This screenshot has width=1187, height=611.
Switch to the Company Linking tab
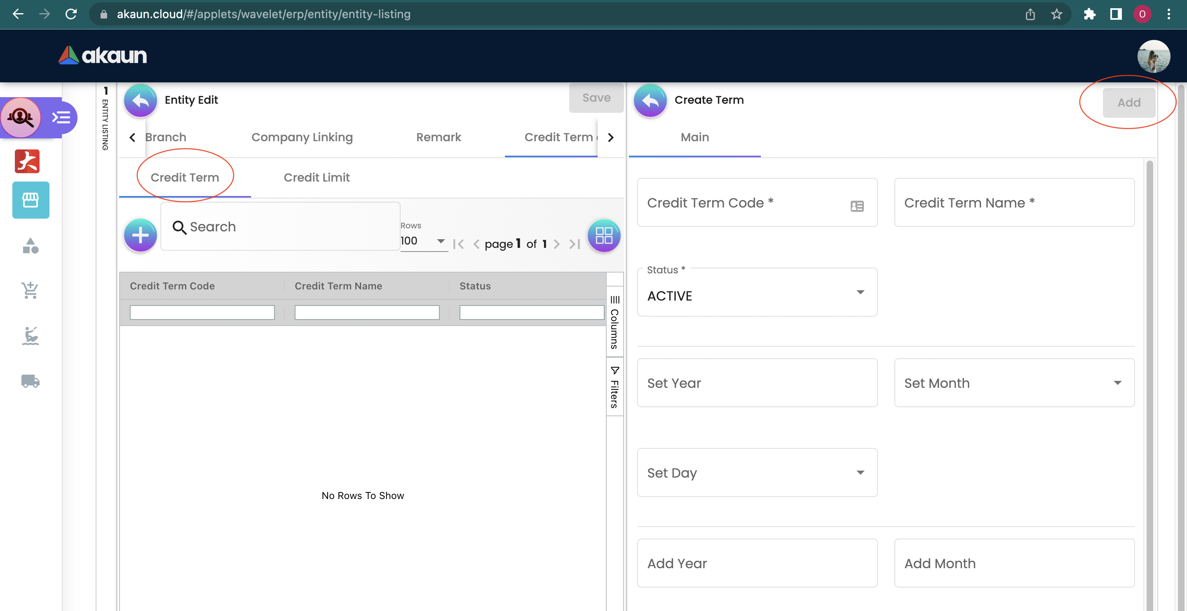pos(302,137)
